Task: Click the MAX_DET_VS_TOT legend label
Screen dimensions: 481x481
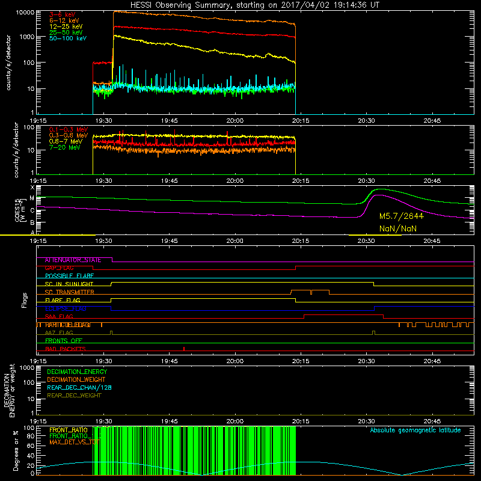Action: 74,443
